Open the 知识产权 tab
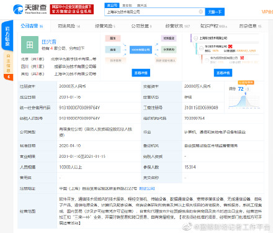The image size is (273, 233). [213, 26]
